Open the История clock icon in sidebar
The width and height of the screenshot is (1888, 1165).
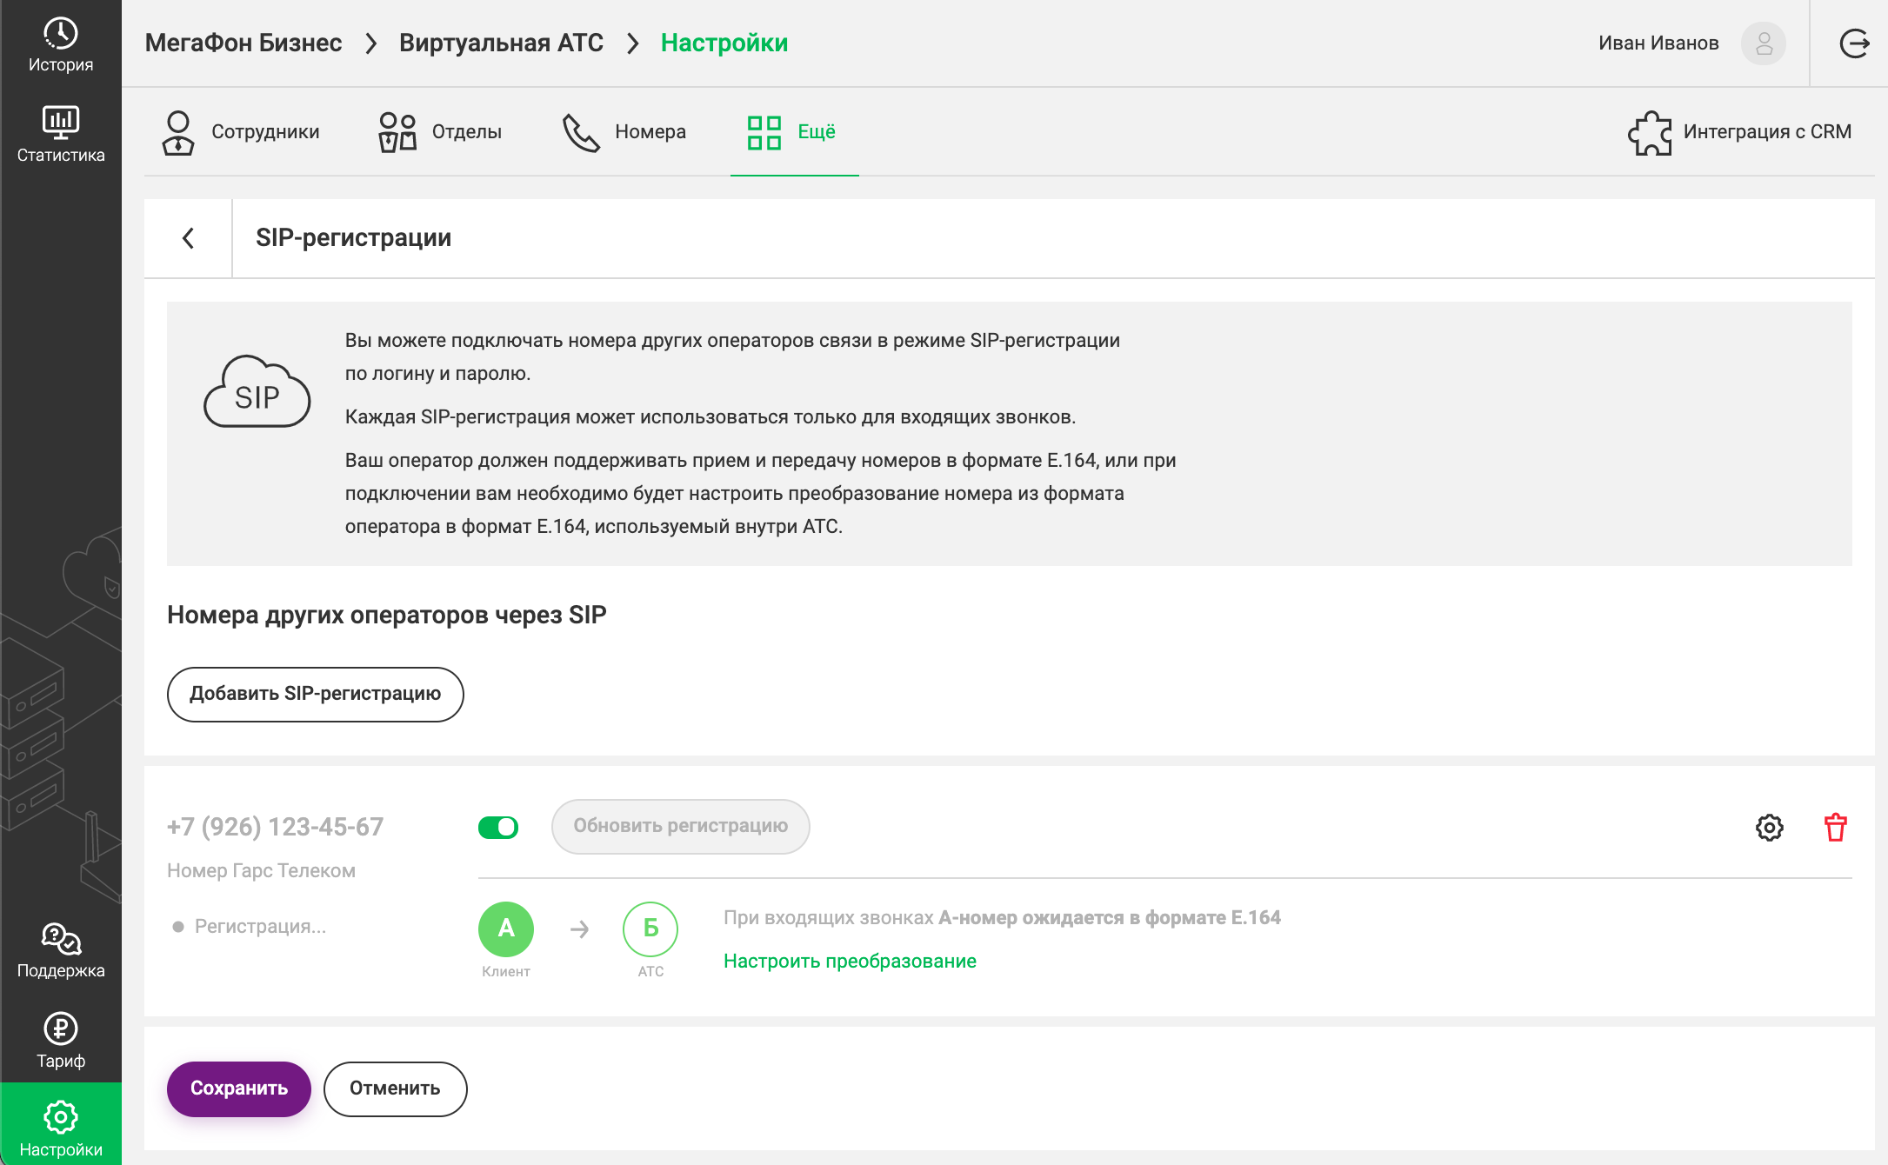coord(60,35)
